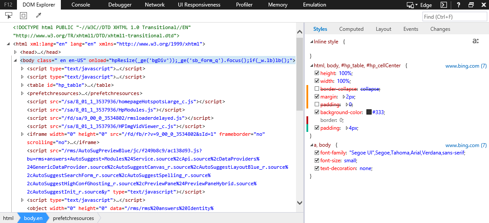Select the HPImgVidViewer_c.js script node
The width and height of the screenshot is (489, 223).
click(x=116, y=126)
